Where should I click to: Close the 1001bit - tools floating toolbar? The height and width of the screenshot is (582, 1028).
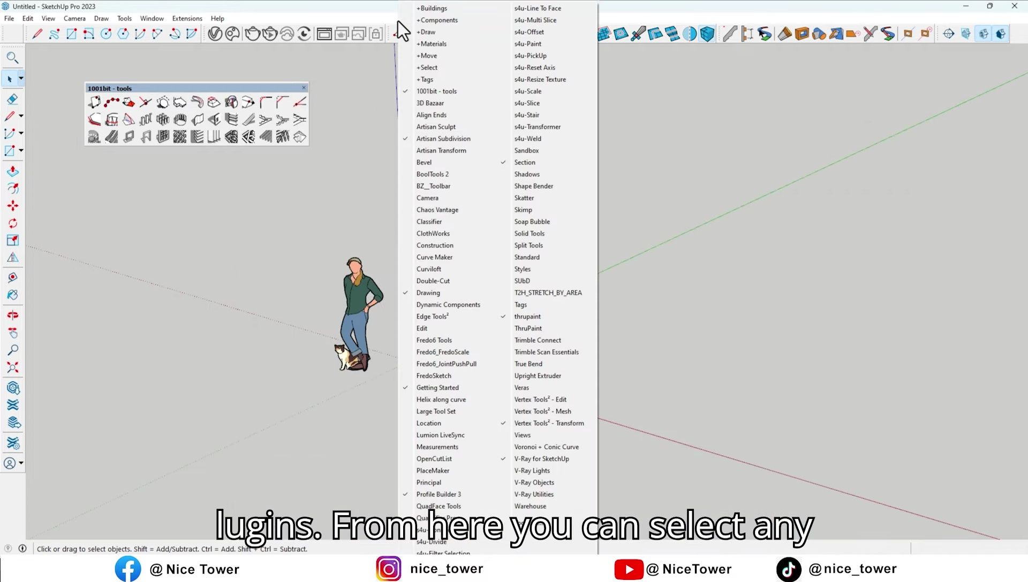304,88
